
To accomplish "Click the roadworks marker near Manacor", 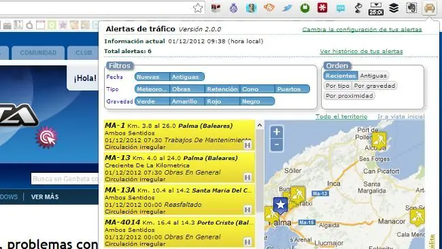I will [x=418, y=217].
